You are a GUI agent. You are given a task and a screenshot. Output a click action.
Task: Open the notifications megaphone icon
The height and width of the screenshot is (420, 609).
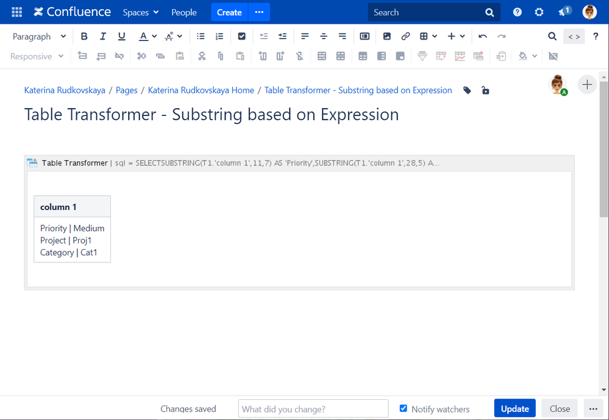[x=564, y=12]
